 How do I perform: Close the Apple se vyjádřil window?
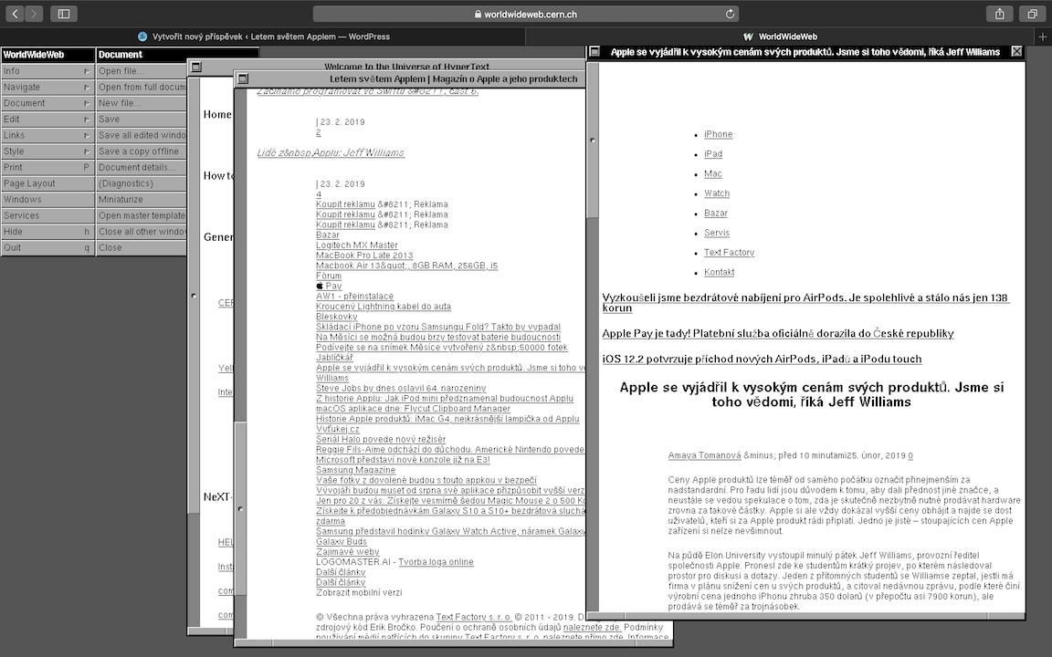[x=1017, y=51]
